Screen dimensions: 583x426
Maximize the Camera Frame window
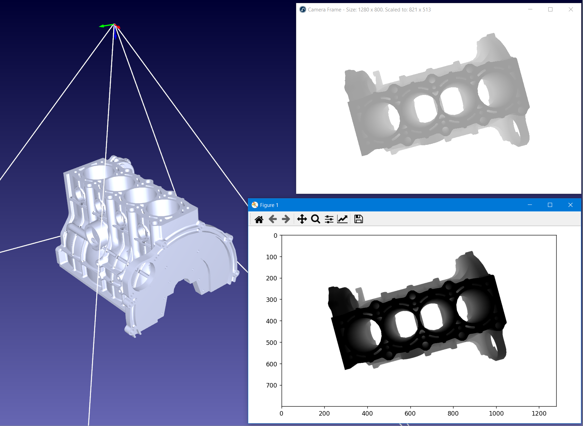pos(550,9)
